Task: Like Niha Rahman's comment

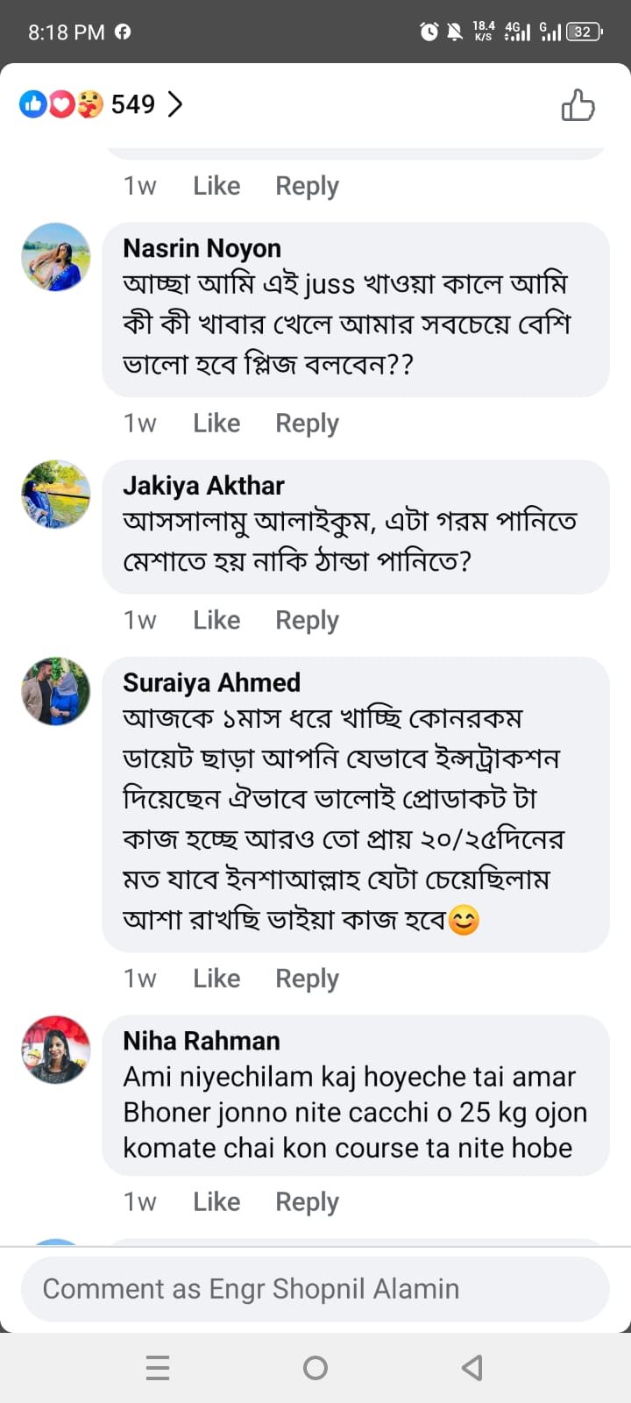Action: [x=216, y=1201]
